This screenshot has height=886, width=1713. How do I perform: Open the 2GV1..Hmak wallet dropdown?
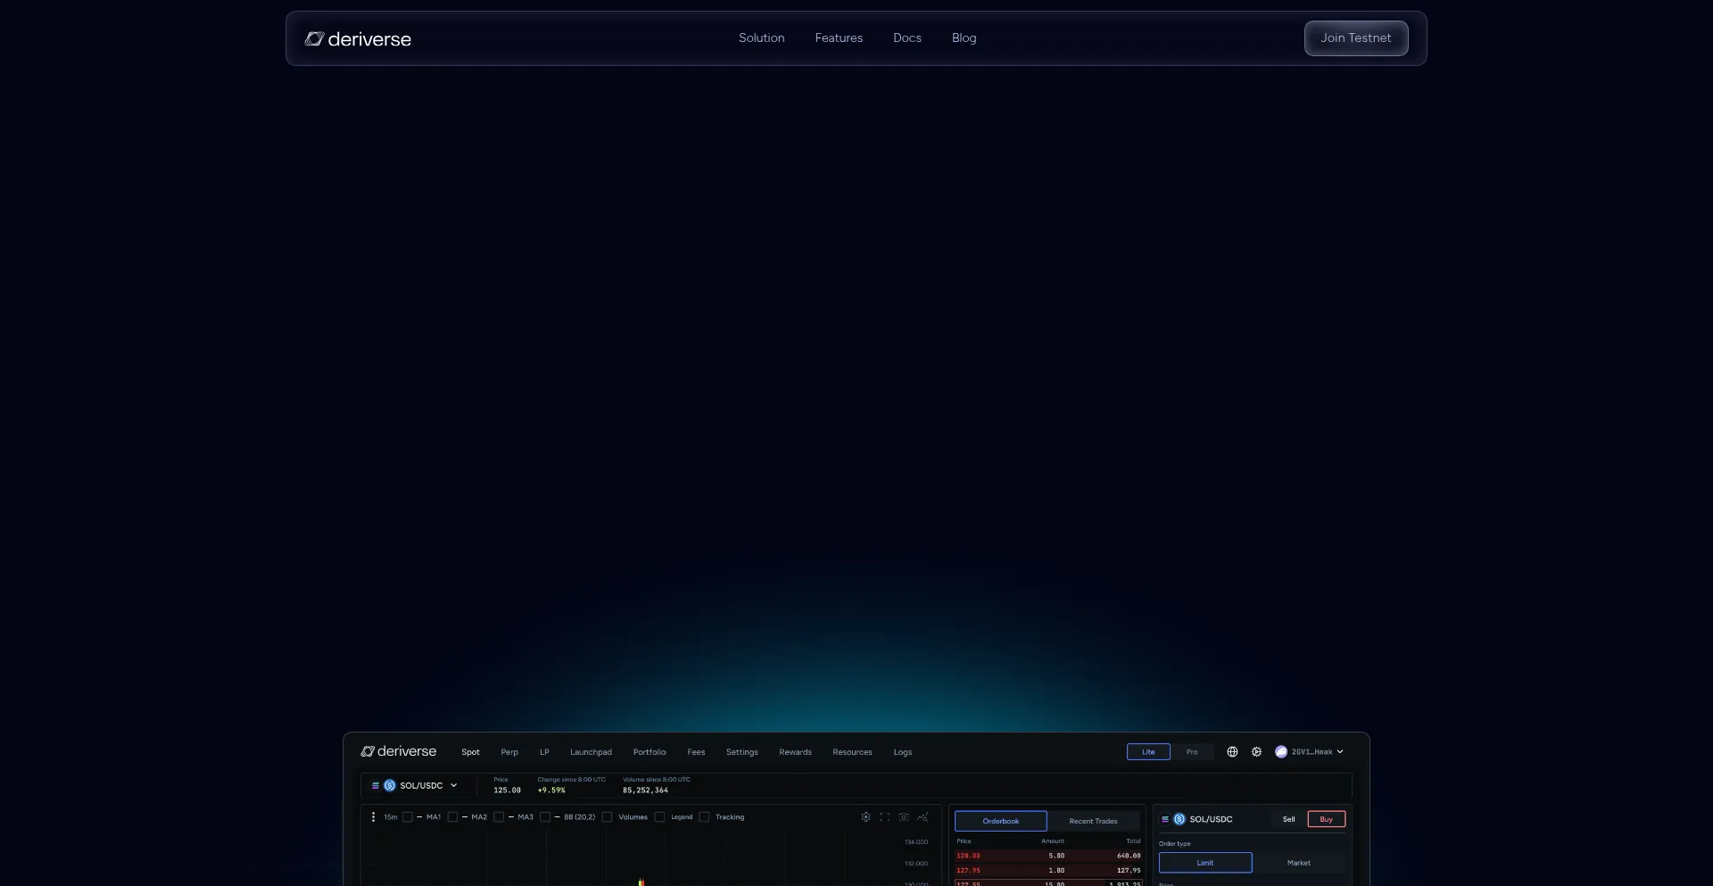coord(1310,752)
